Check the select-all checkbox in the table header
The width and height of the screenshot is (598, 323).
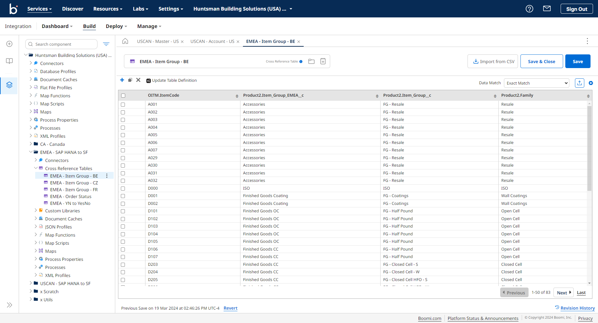pyautogui.click(x=123, y=95)
